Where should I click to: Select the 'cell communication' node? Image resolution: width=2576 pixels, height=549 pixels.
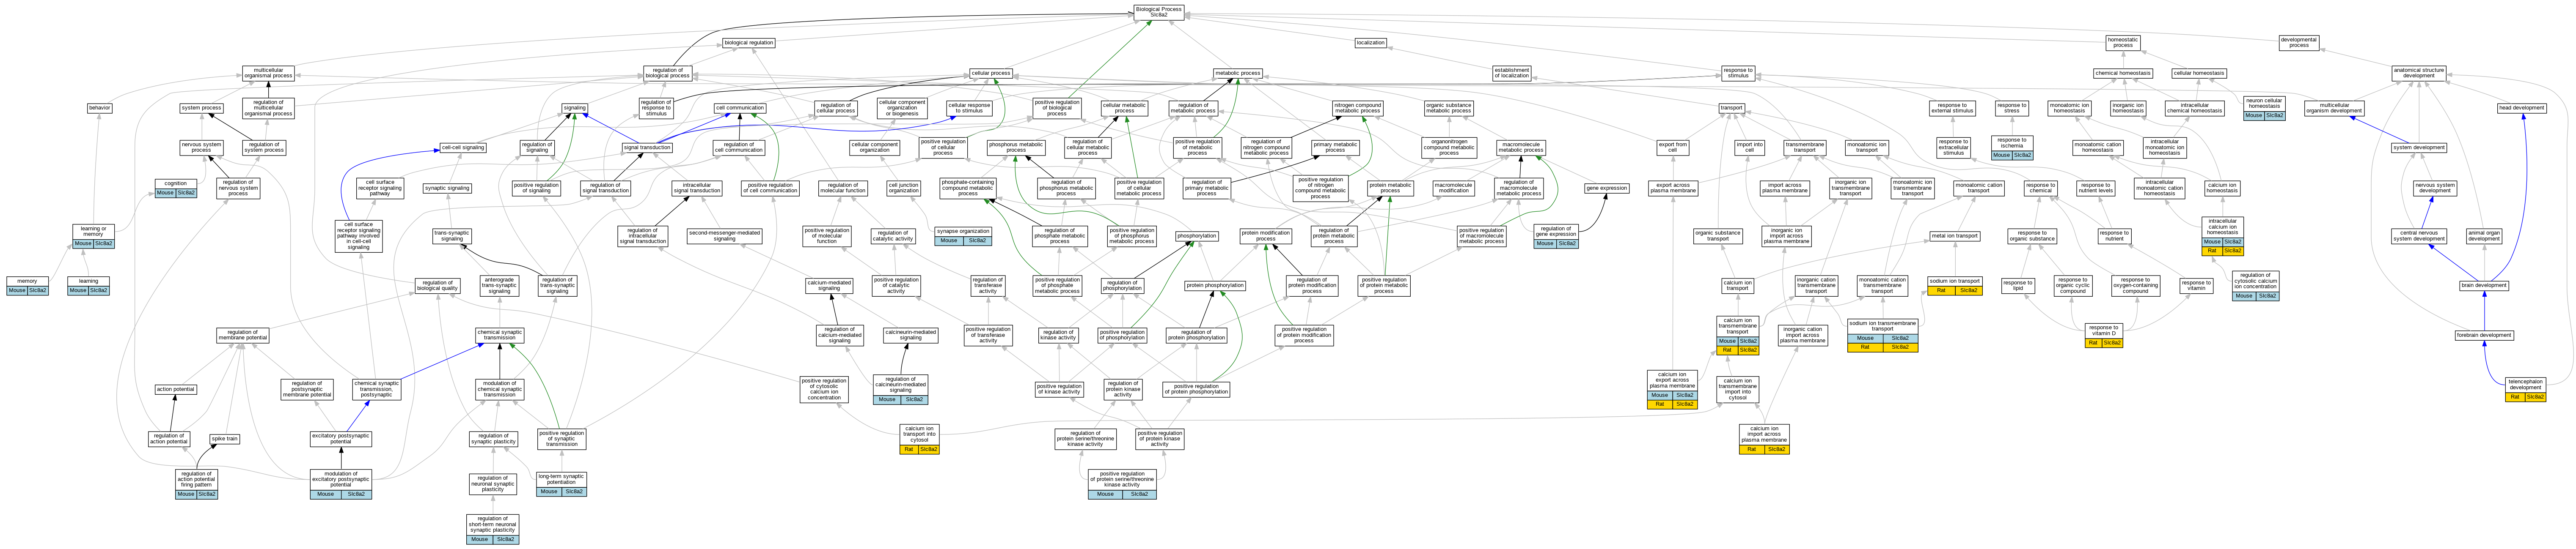click(740, 108)
